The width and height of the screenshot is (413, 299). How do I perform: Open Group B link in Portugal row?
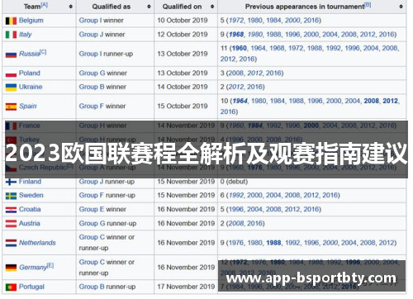tap(92, 287)
